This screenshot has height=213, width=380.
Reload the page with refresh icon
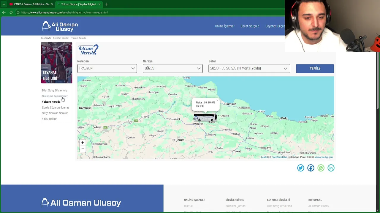(x=11, y=12)
